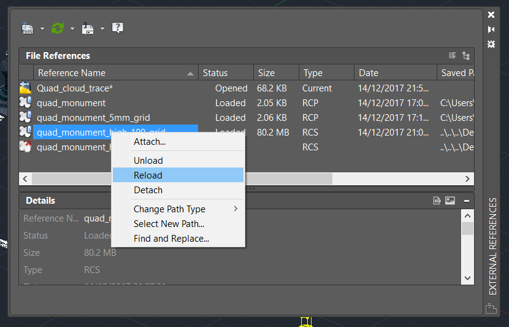Click the 14/12/2017 21:0... date cell
This screenshot has width=509, height=327.
(x=393, y=132)
